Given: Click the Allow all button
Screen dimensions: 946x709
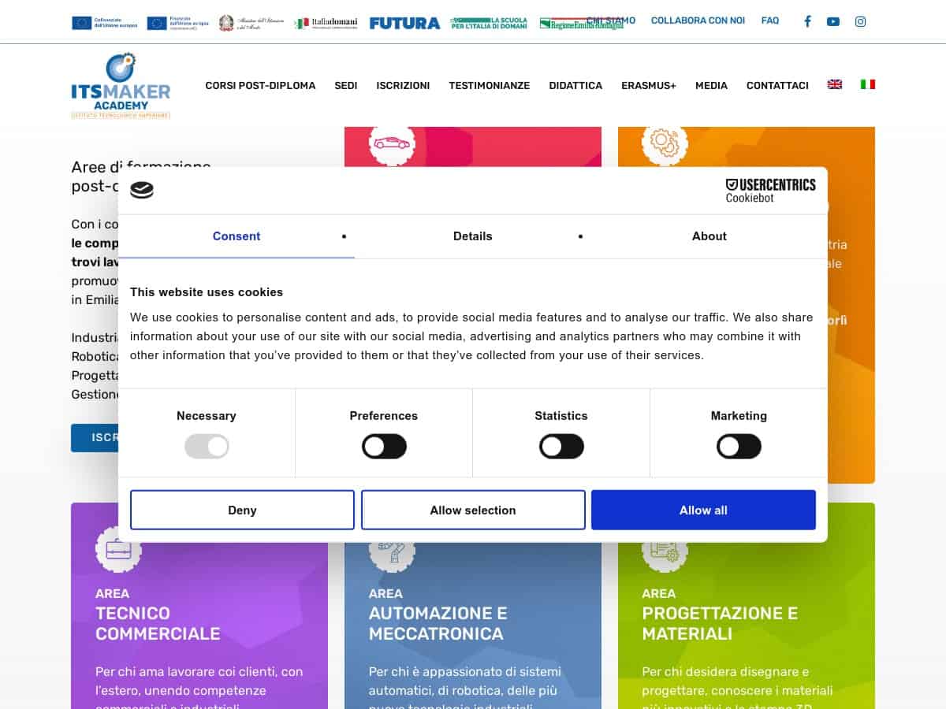Looking at the screenshot, I should click(x=703, y=510).
